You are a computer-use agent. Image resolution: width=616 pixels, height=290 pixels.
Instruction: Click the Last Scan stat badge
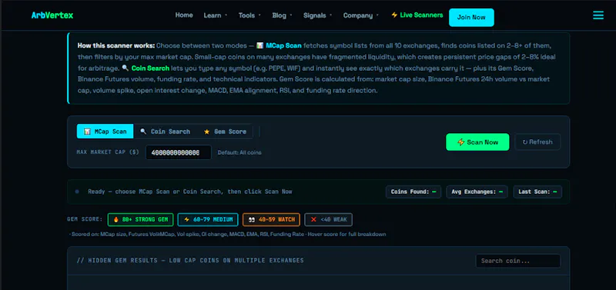537,192
